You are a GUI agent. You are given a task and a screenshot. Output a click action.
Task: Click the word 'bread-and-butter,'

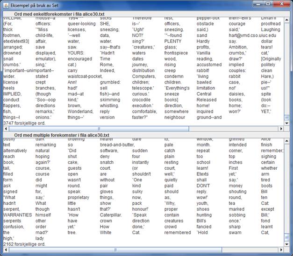coord(117,145)
